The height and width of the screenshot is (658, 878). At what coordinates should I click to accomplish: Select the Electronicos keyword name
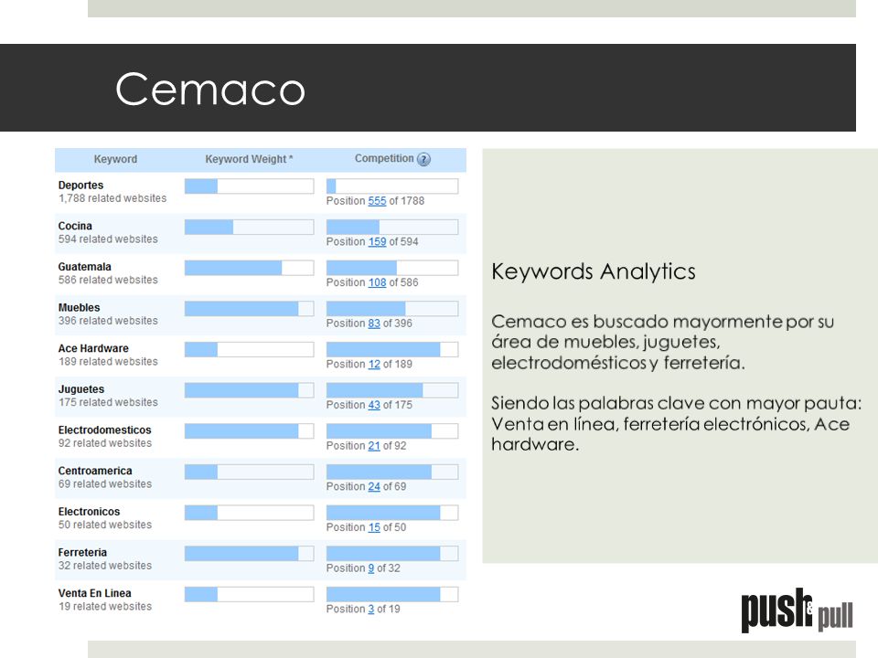pyautogui.click(x=89, y=512)
